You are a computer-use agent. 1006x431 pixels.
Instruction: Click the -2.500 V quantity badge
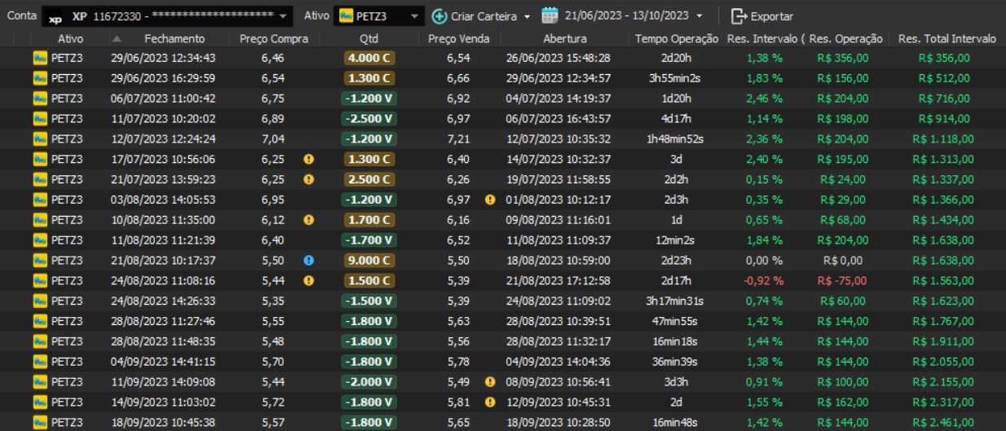pyautogui.click(x=368, y=119)
